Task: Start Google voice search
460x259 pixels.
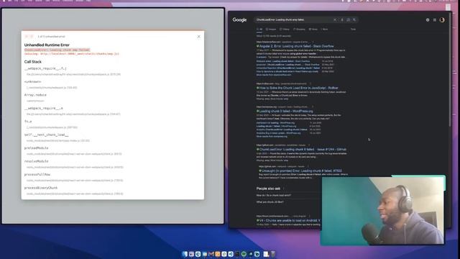Action: (342, 19)
